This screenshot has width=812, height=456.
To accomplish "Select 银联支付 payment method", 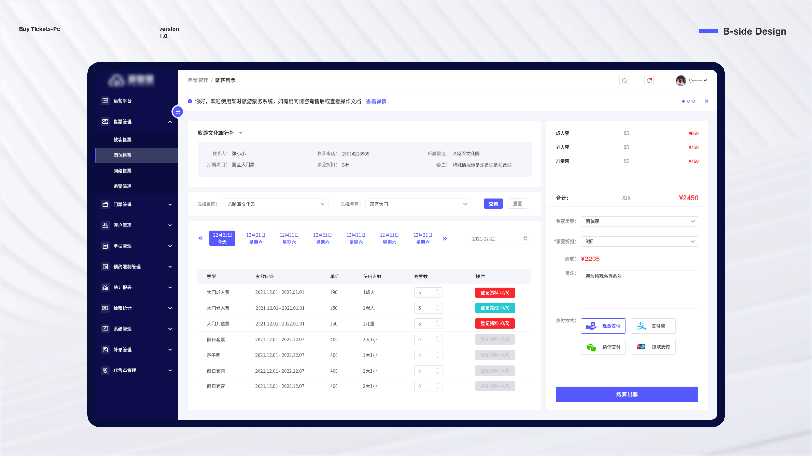I will coord(653,347).
